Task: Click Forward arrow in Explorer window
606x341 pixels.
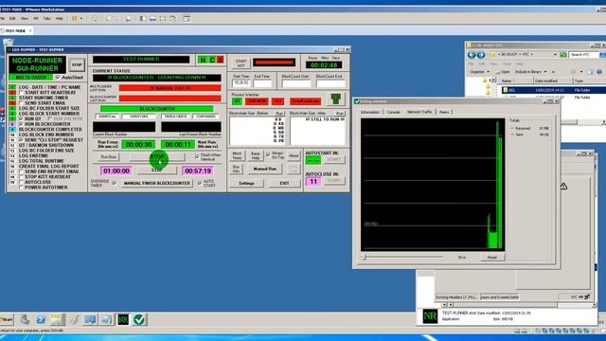Action: pyautogui.click(x=481, y=55)
